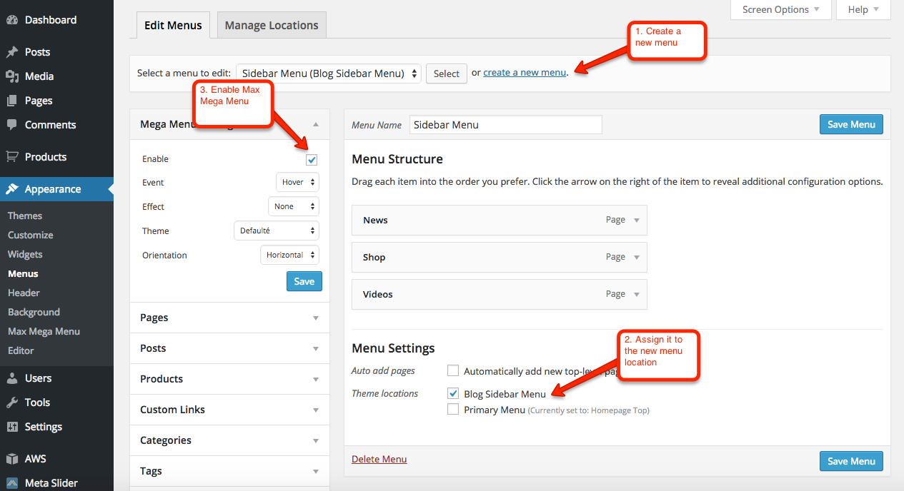The image size is (904, 491).
Task: Click the Products cart icon
Action: point(12,157)
